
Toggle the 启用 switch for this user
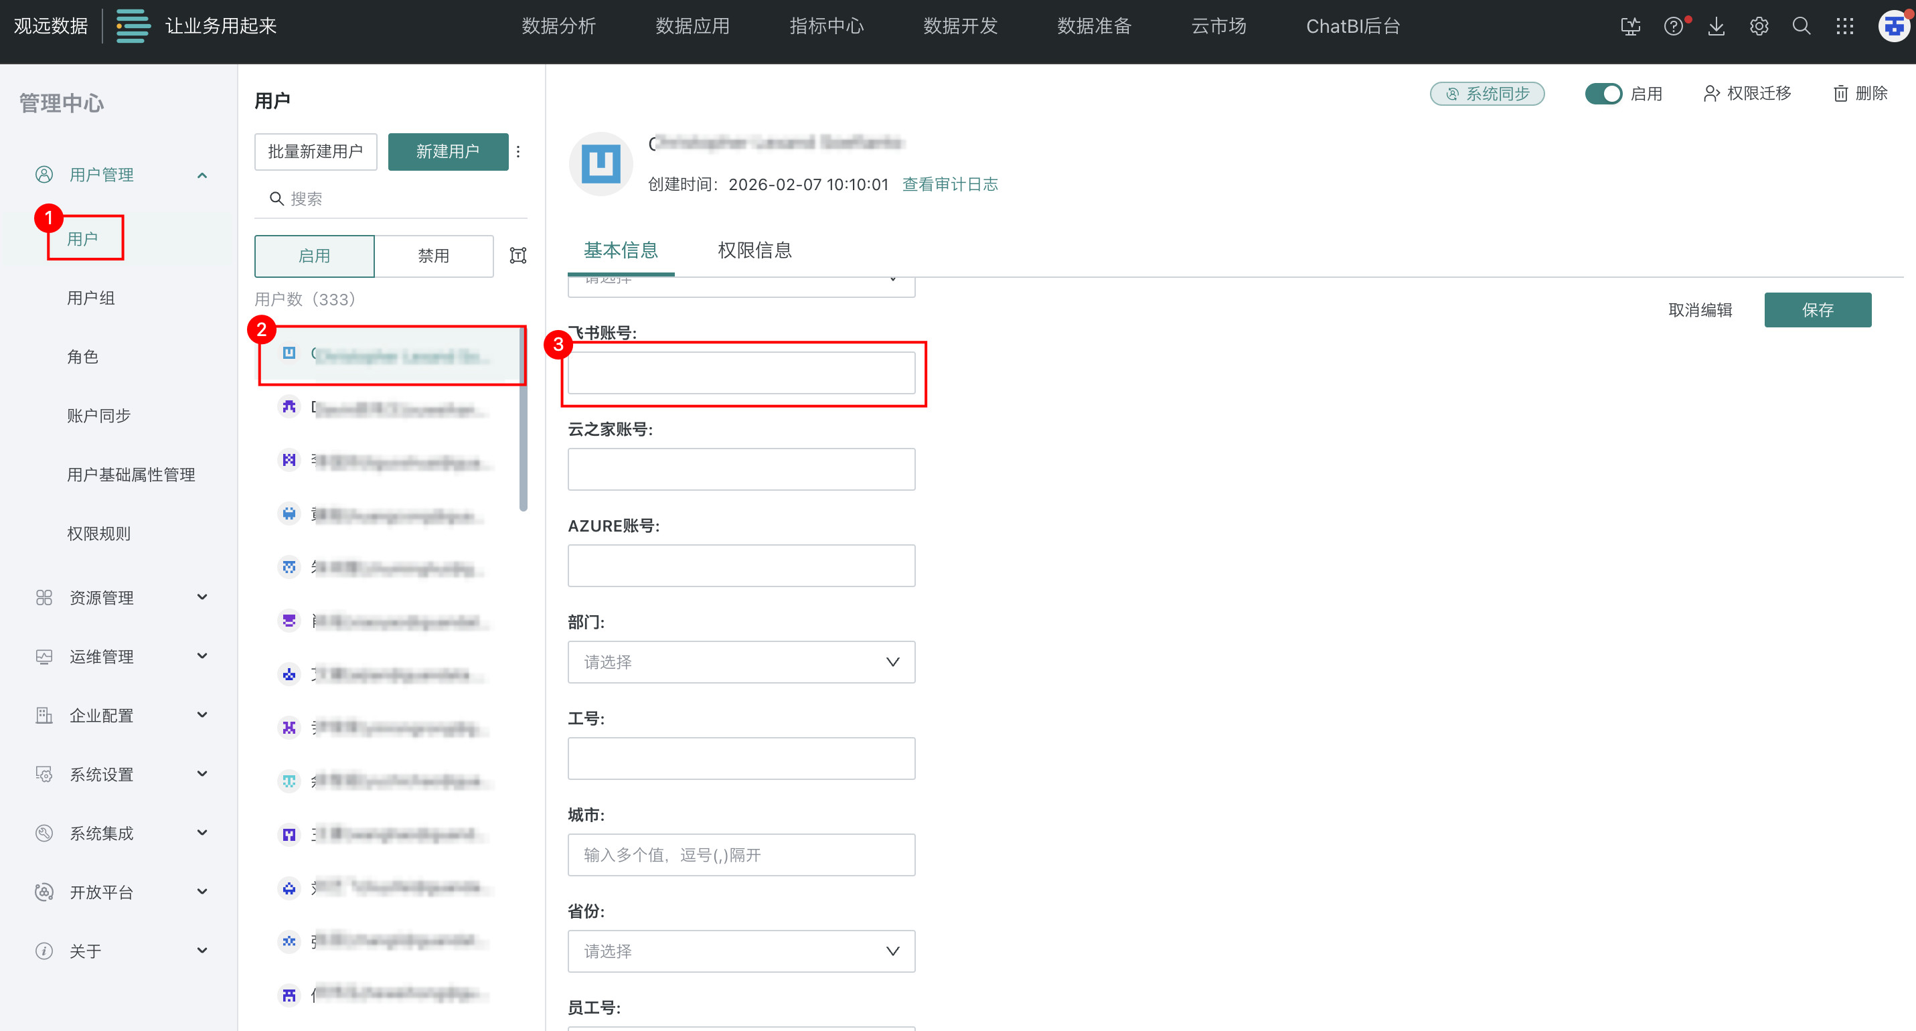1603,94
